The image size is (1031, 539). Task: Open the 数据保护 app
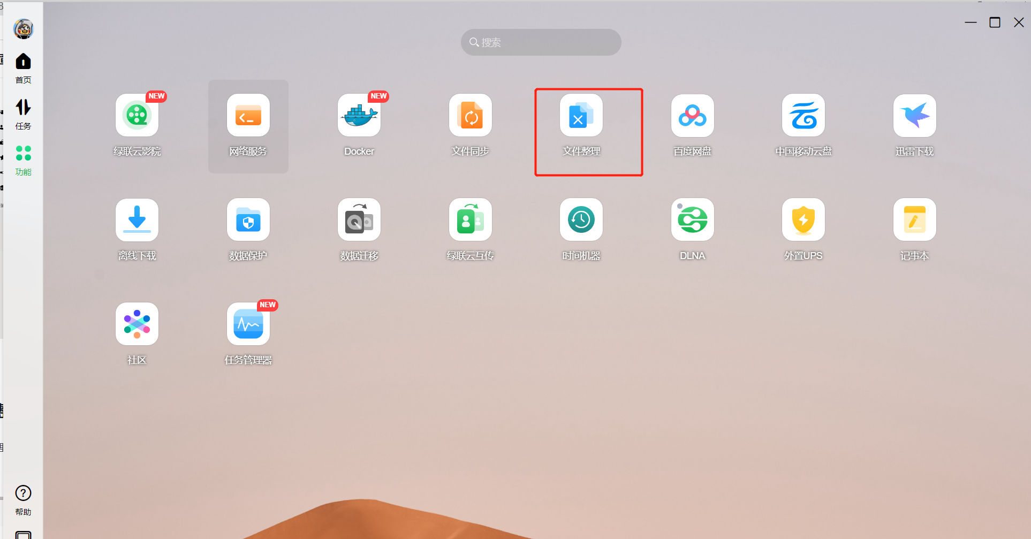(248, 219)
